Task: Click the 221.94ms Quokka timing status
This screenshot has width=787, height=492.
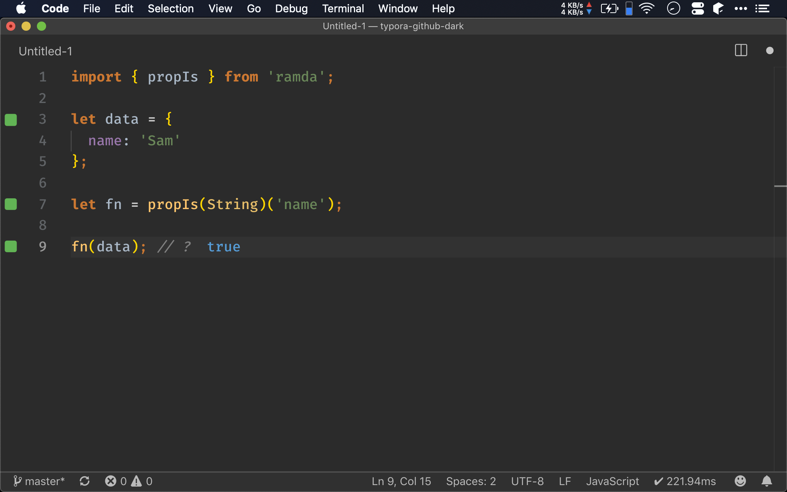Action: pos(685,481)
